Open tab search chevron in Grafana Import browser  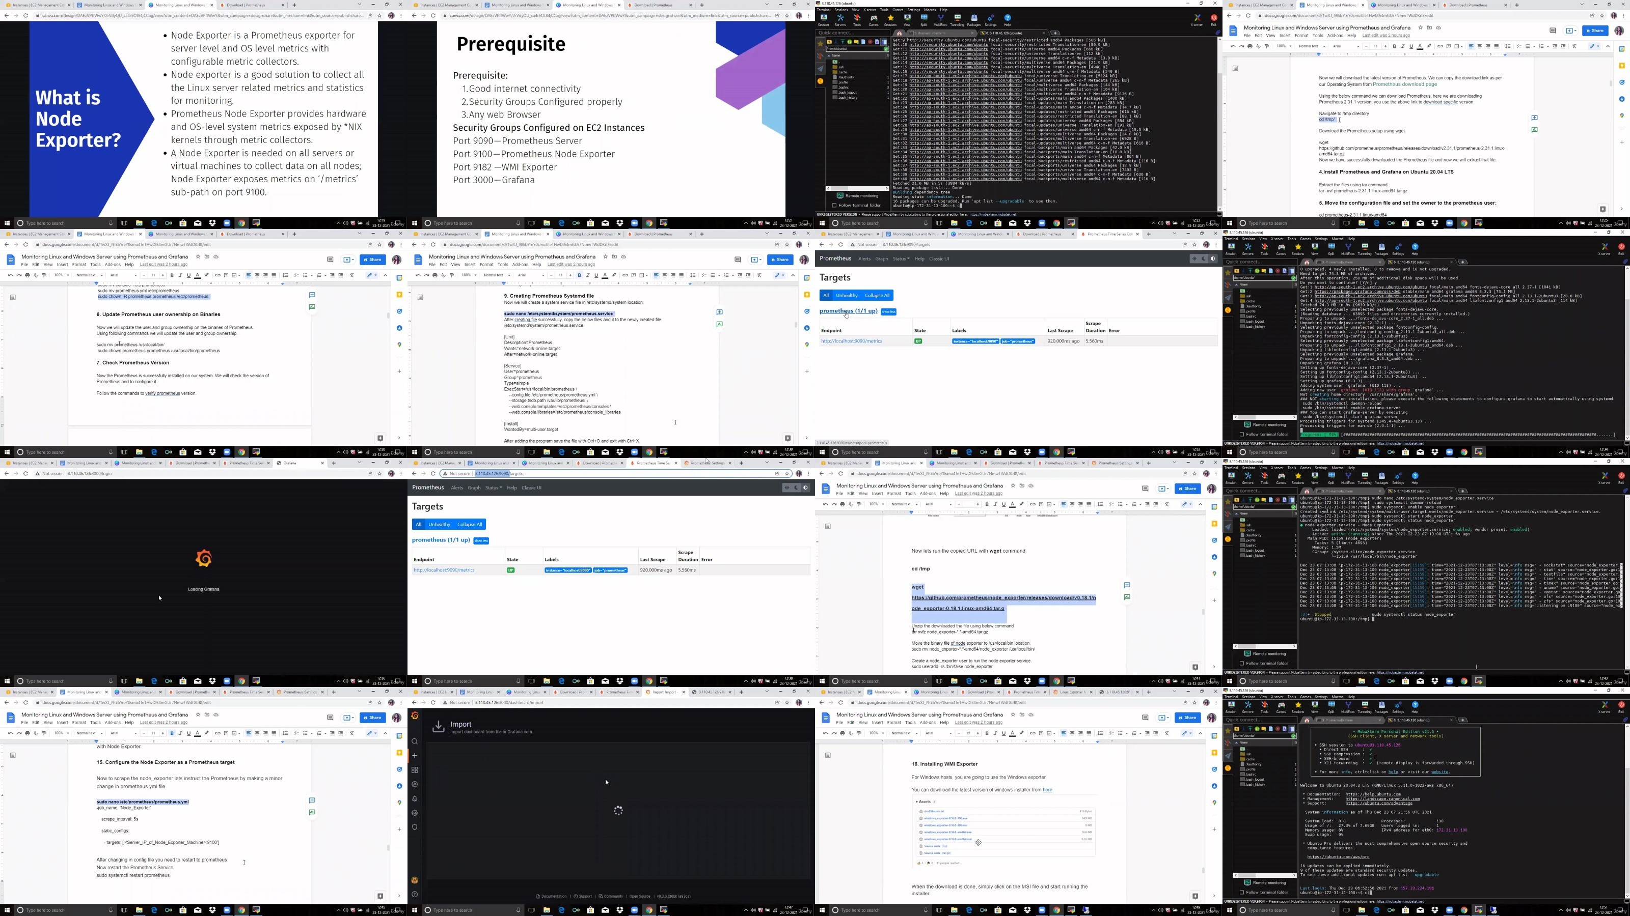pos(768,692)
